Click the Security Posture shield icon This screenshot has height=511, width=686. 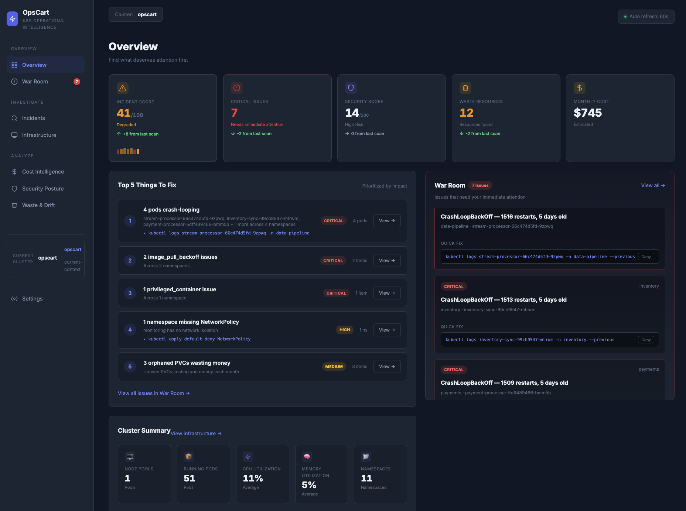(x=14, y=189)
